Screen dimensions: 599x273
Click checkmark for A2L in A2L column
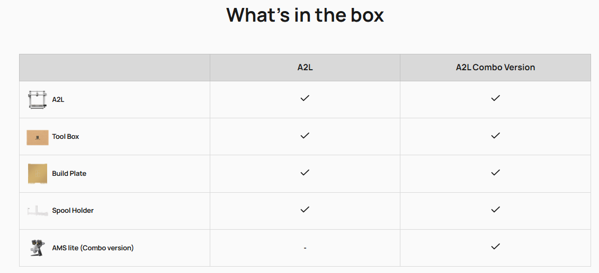click(x=305, y=98)
